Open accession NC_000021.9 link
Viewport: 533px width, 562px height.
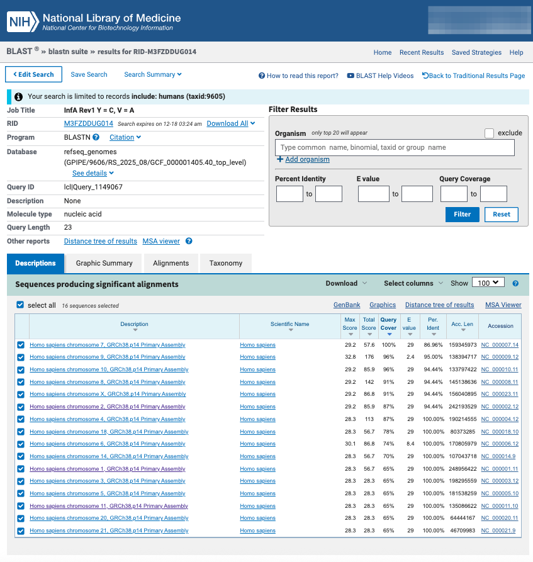pos(498,531)
